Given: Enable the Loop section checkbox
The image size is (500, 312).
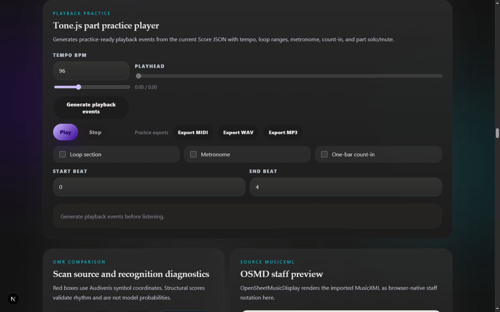Looking at the screenshot, I should pos(62,154).
